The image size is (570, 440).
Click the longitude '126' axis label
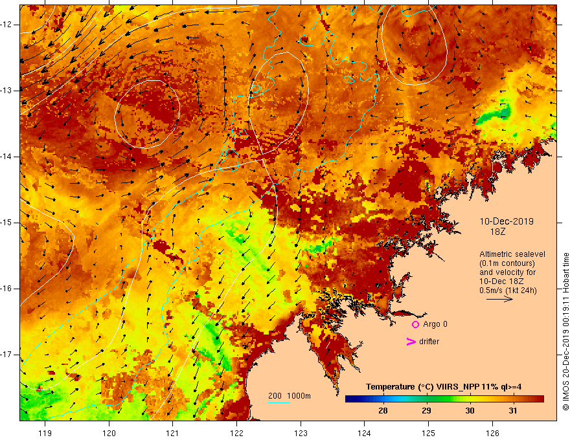point(492,433)
